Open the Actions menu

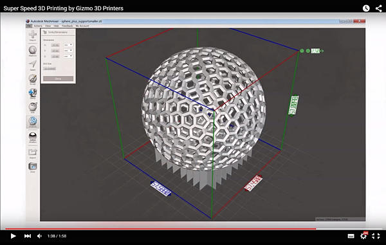(38, 26)
